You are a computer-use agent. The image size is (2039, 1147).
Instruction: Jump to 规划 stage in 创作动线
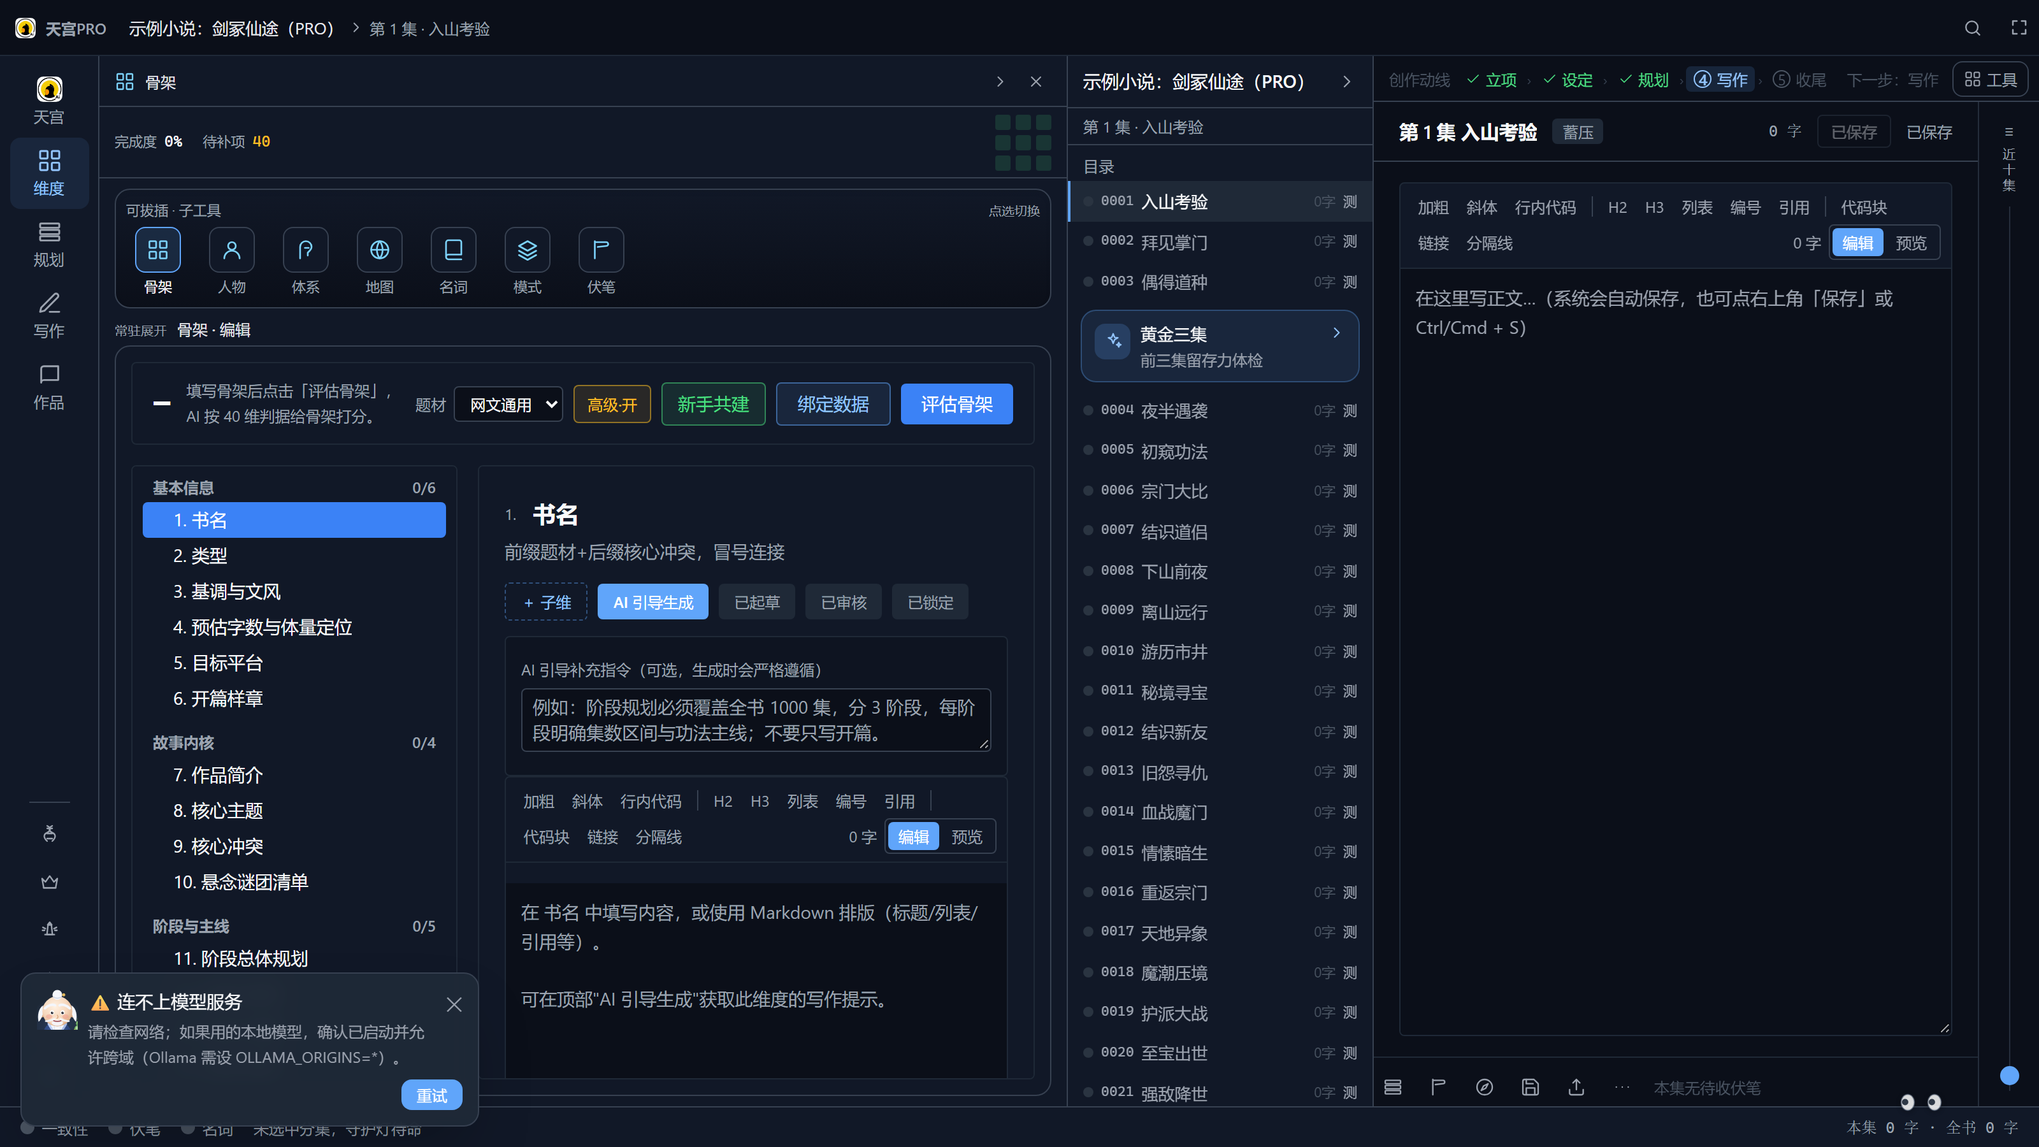[x=1645, y=80]
